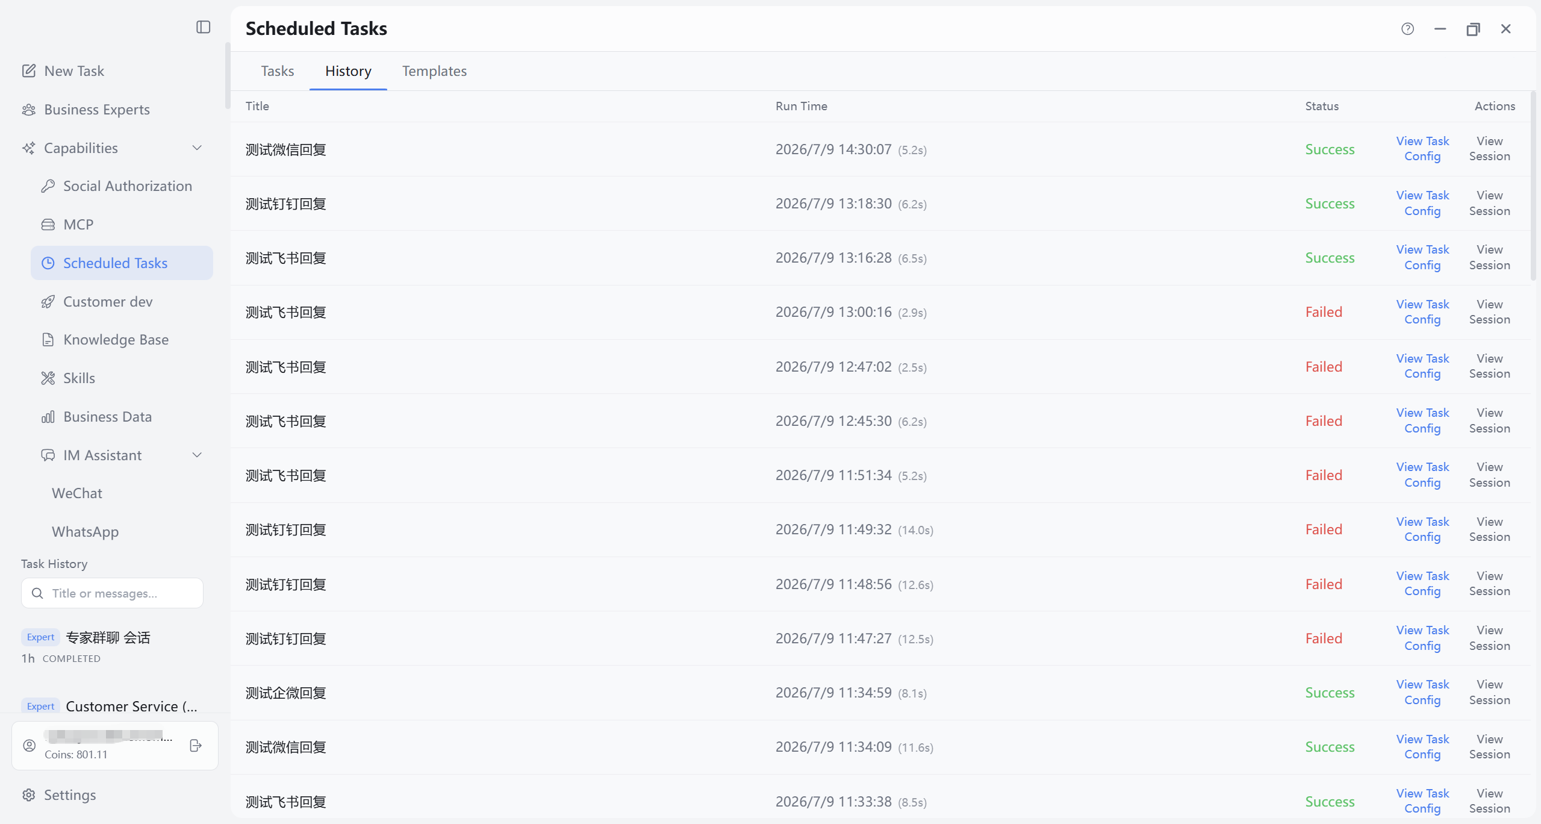Click the vertical scrollbar of history table
This screenshot has width=1541, height=824.
1533,186
